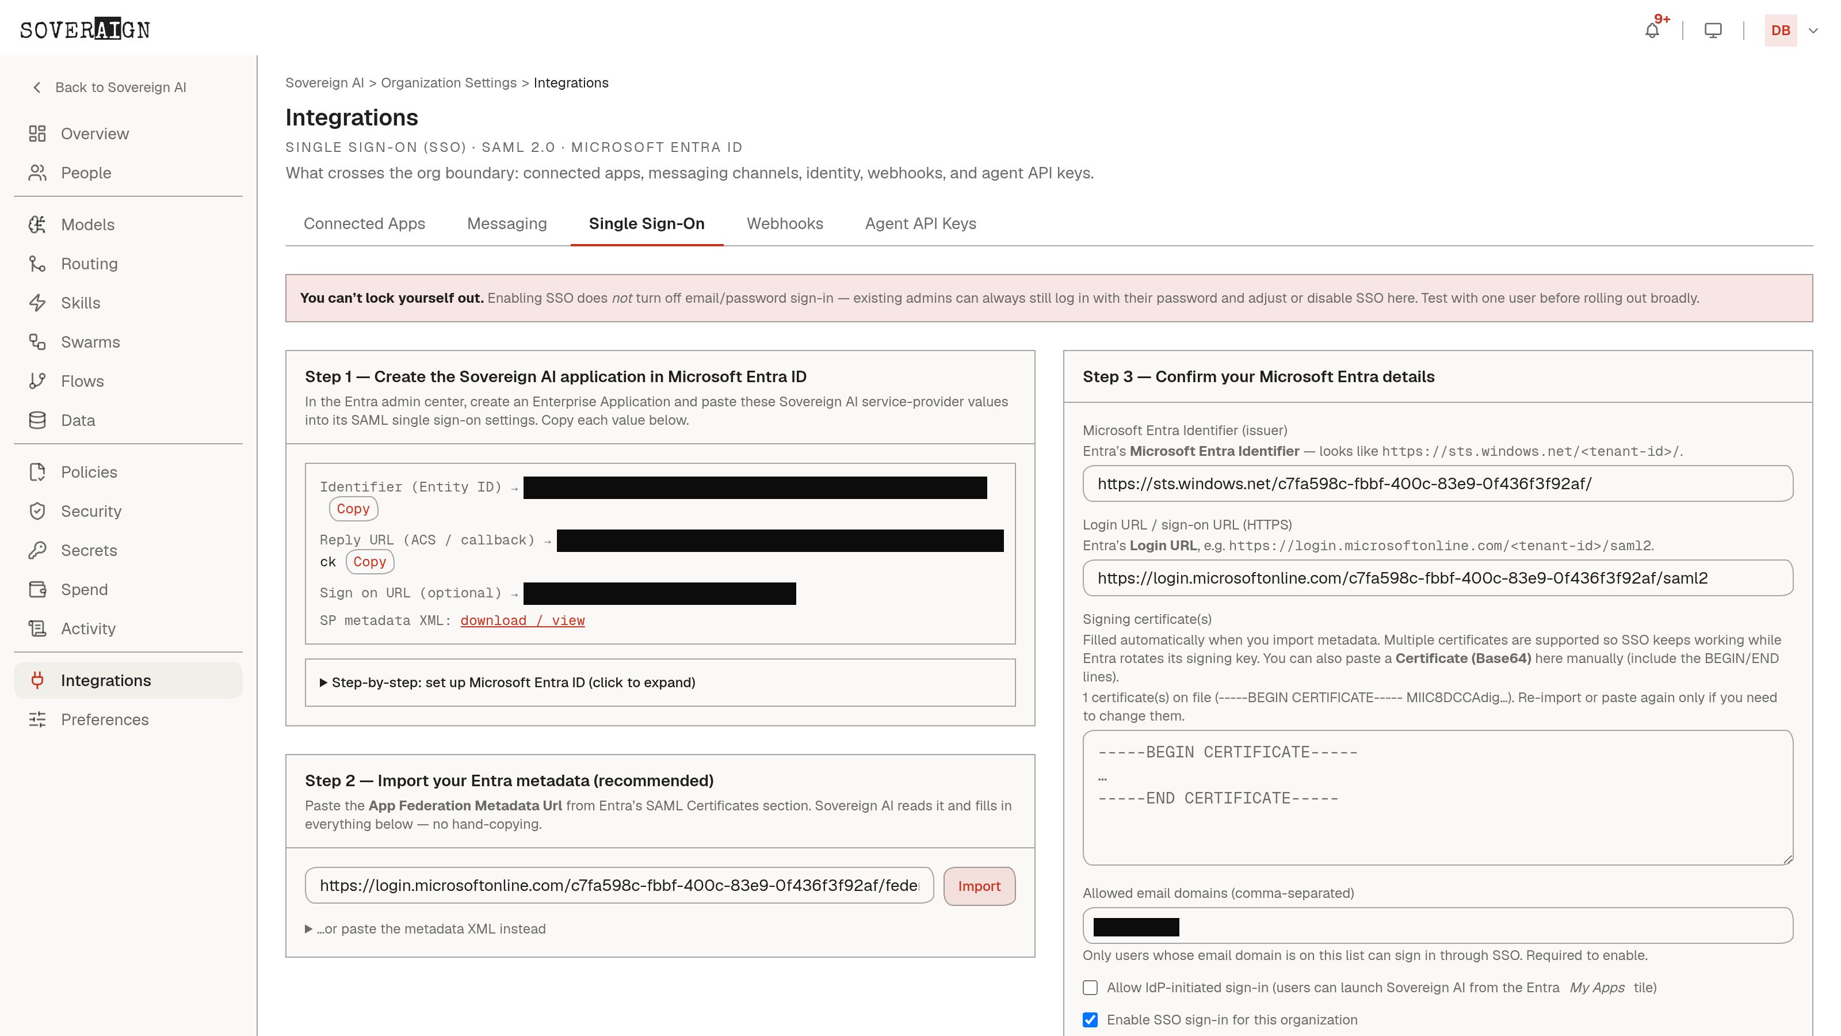Enable IdP-initiated sign-in checkbox
Screen dimensions: 1841x1036
tap(1090, 988)
